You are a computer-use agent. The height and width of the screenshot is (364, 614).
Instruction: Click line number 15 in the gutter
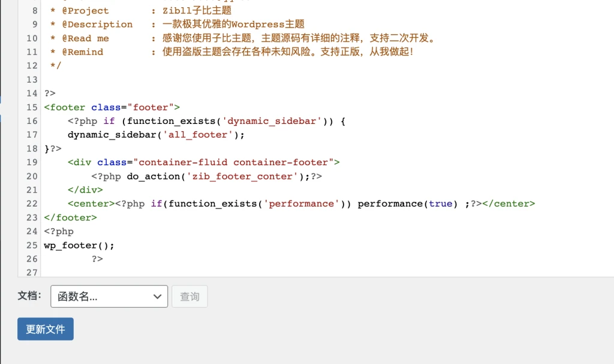coord(32,107)
